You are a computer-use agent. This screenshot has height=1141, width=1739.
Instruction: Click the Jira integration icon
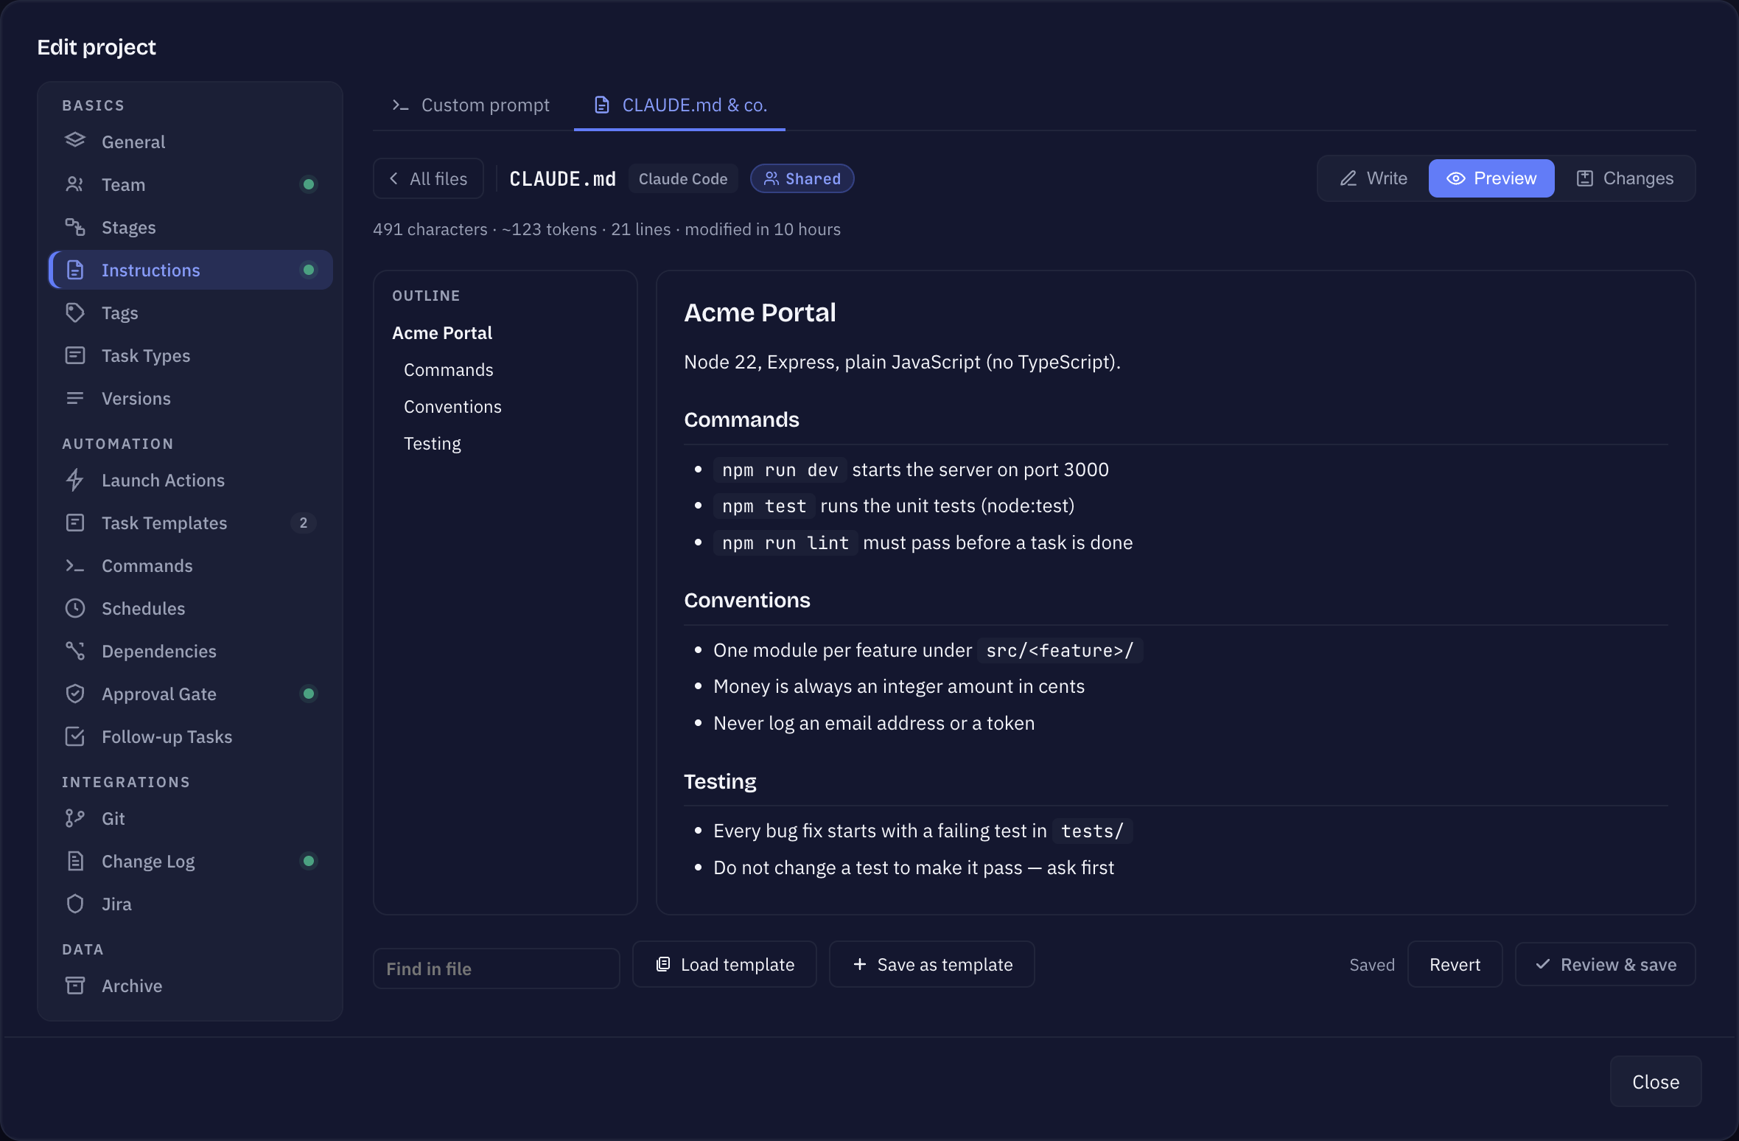[x=75, y=903]
